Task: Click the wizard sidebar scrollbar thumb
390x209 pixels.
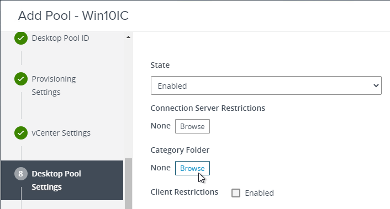Action: [128, 184]
